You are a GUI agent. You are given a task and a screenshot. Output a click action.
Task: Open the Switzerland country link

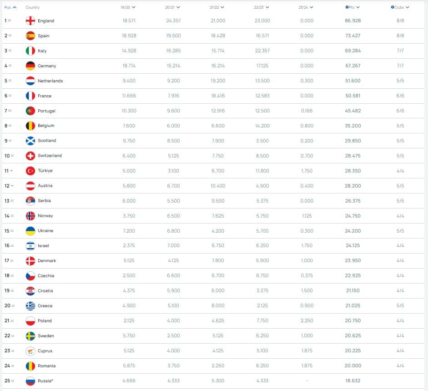click(50, 156)
